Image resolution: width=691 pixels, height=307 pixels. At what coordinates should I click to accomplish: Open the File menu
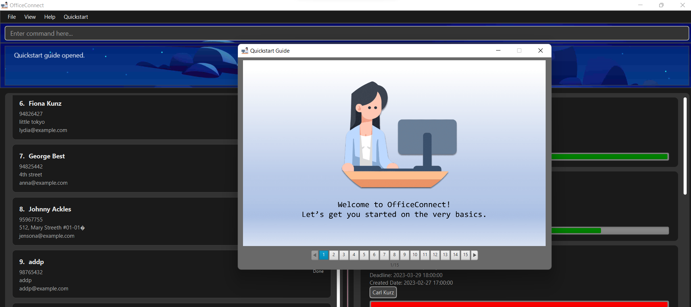pos(12,17)
